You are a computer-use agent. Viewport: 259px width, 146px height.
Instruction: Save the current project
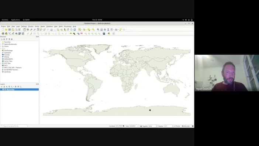tap(10, 30)
